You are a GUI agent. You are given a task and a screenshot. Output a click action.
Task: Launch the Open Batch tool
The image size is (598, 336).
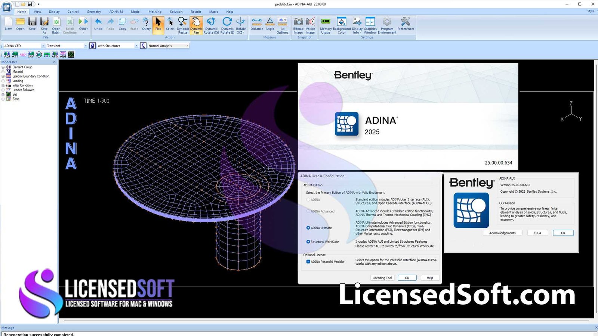pyautogui.click(x=56, y=25)
